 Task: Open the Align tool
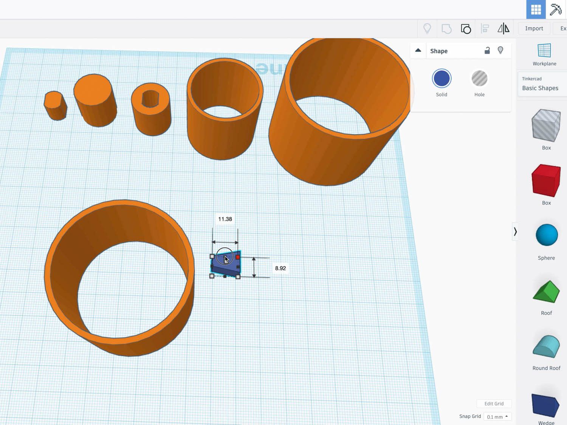[485, 28]
